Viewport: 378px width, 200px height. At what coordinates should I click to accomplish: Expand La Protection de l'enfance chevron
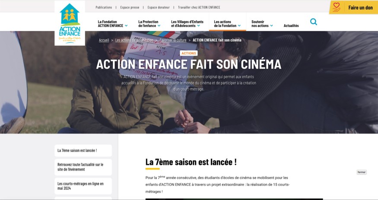coord(159,25)
